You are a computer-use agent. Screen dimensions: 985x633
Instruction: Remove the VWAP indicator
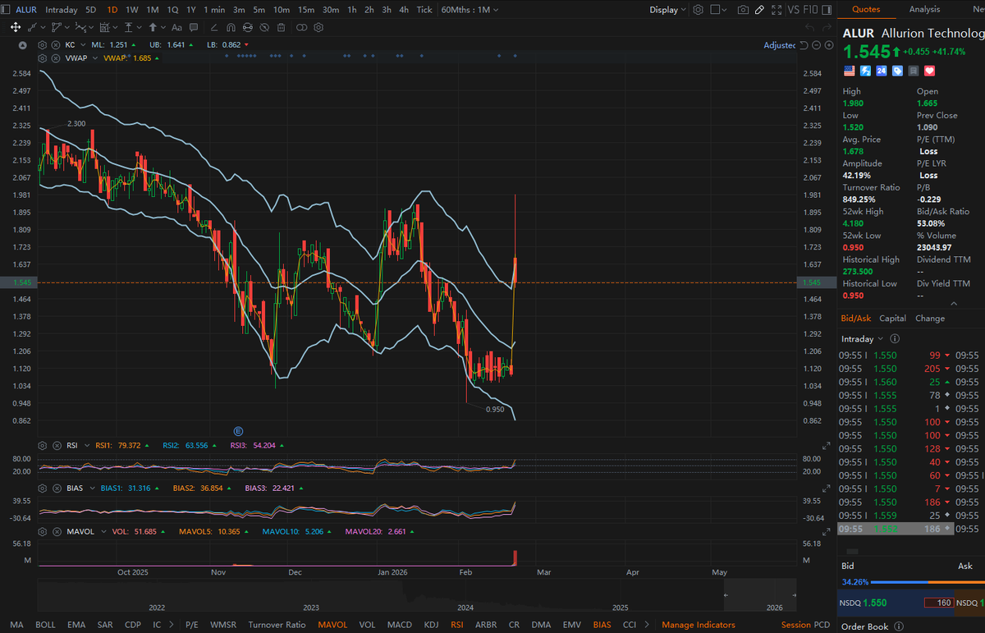(x=55, y=58)
